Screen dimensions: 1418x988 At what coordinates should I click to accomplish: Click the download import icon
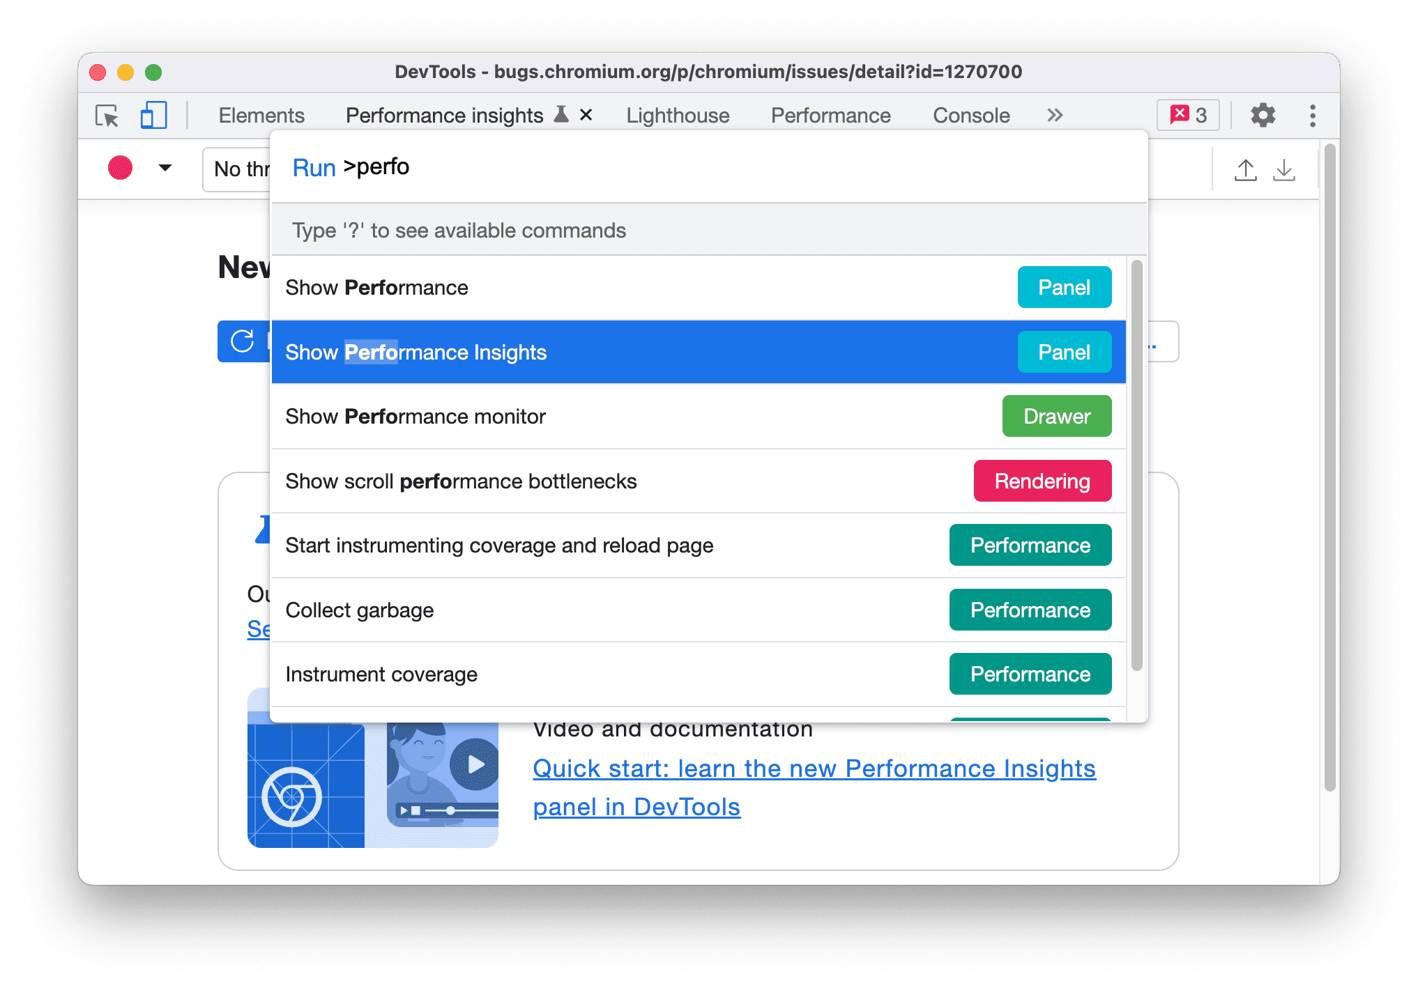1288,168
